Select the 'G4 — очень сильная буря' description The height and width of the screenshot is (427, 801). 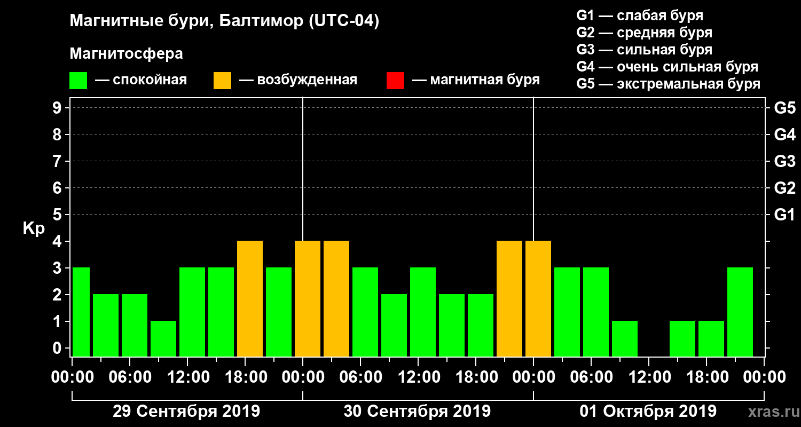tap(667, 67)
